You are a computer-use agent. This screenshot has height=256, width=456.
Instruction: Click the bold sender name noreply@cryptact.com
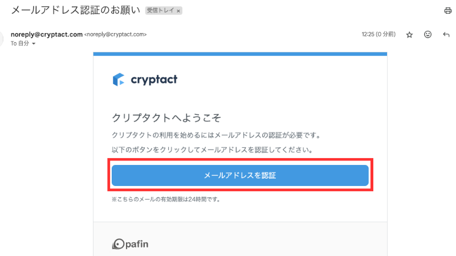pyautogui.click(x=46, y=34)
